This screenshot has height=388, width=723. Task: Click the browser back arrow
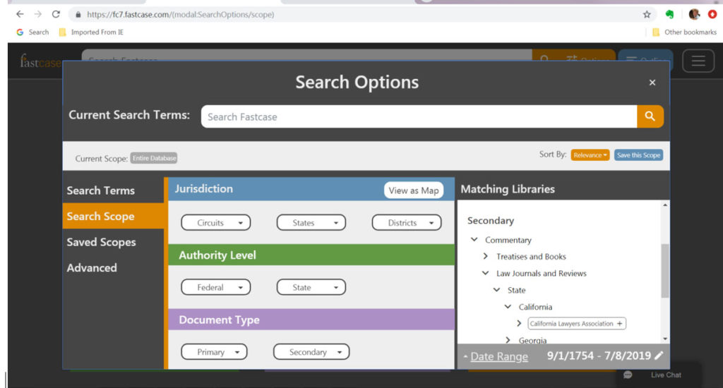[20, 14]
